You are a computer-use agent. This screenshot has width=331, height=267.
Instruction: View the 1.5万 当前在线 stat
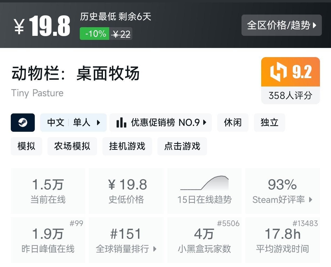(48, 191)
